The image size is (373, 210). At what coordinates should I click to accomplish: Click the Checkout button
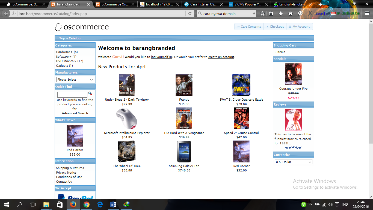point(275,27)
